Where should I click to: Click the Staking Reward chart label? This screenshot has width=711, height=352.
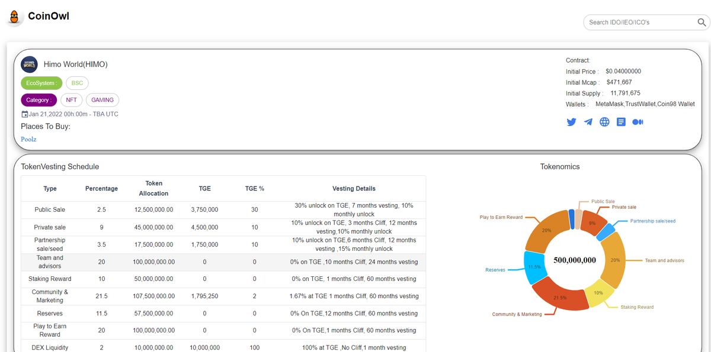pos(637,307)
